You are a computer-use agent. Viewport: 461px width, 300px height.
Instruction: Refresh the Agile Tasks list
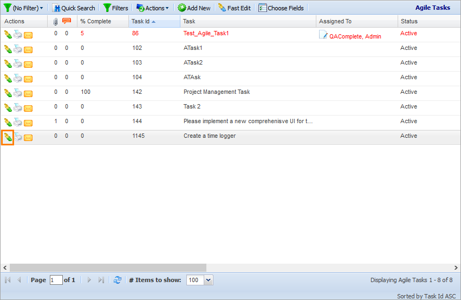pyautogui.click(x=118, y=280)
